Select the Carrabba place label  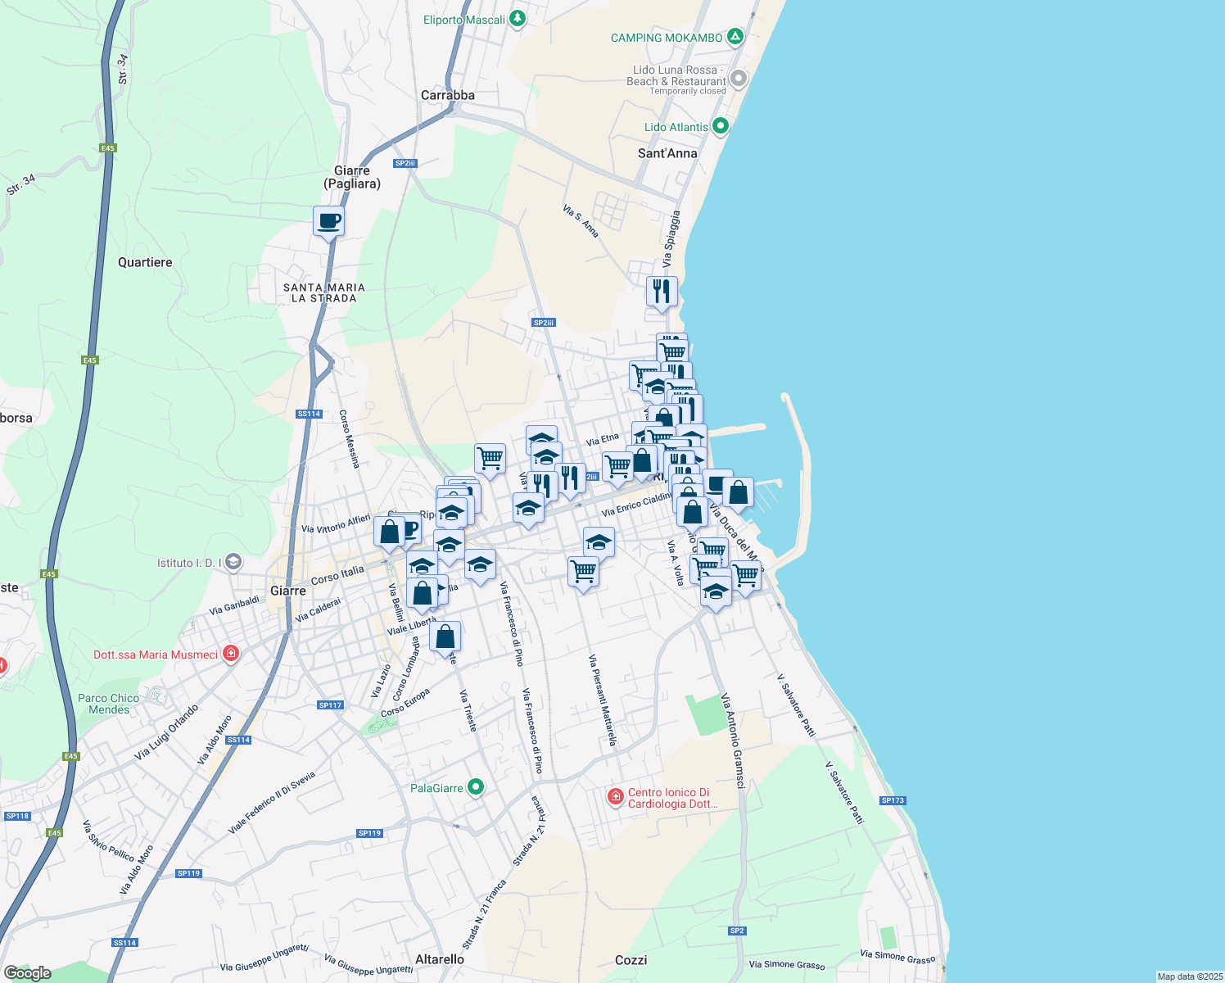pyautogui.click(x=447, y=95)
